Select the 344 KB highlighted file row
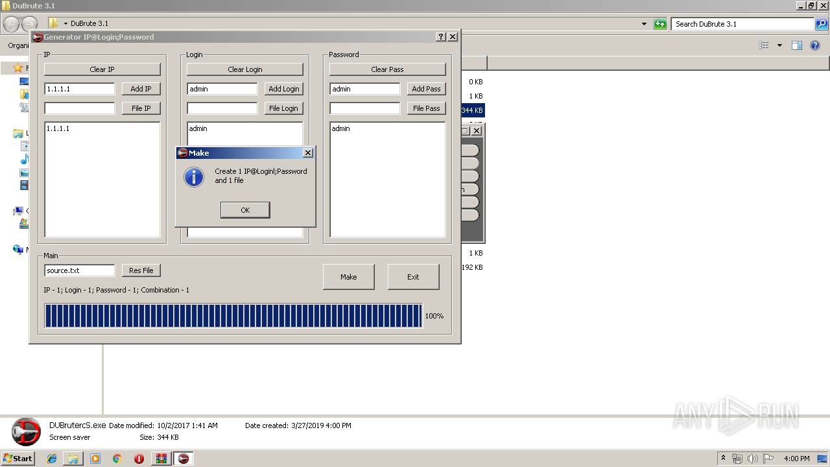This screenshot has height=467, width=830. tap(473, 110)
